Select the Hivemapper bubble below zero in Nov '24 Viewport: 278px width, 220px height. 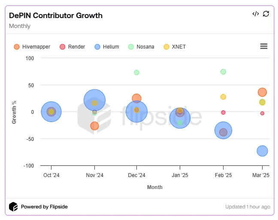point(94,126)
